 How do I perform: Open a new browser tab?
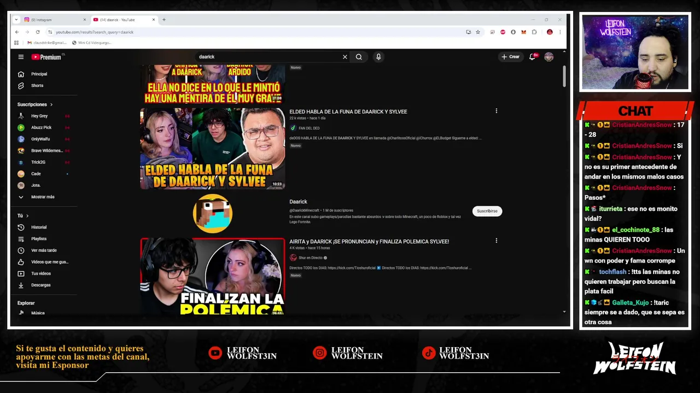pyautogui.click(x=164, y=20)
